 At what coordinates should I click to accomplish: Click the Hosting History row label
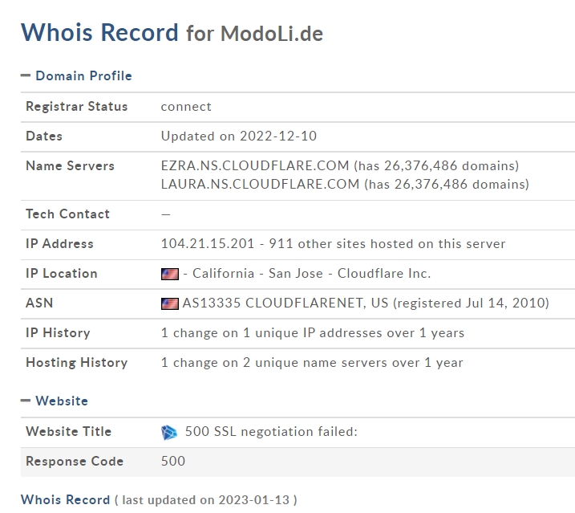pos(77,362)
